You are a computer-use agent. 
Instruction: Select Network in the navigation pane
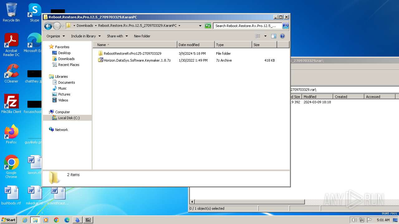point(61,130)
